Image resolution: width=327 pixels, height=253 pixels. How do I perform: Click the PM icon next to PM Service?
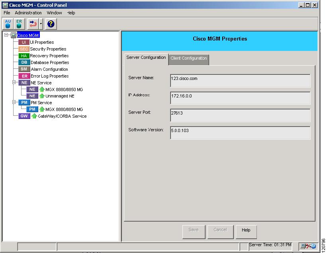[x=24, y=103]
